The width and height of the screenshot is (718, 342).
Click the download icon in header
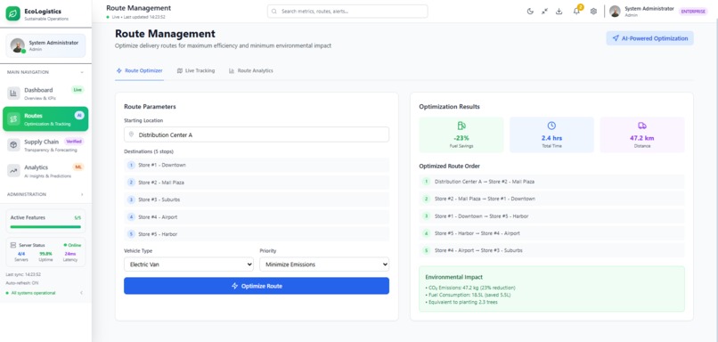(x=559, y=12)
